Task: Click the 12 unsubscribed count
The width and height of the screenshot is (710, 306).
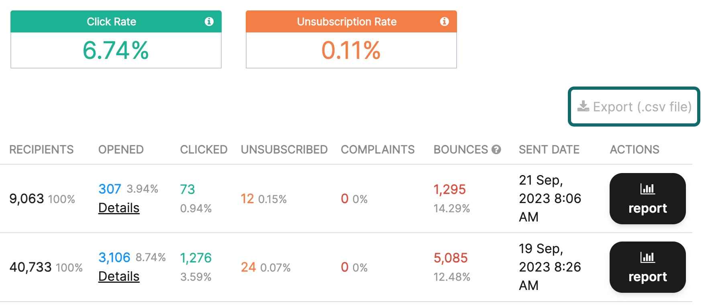Action: 247,199
